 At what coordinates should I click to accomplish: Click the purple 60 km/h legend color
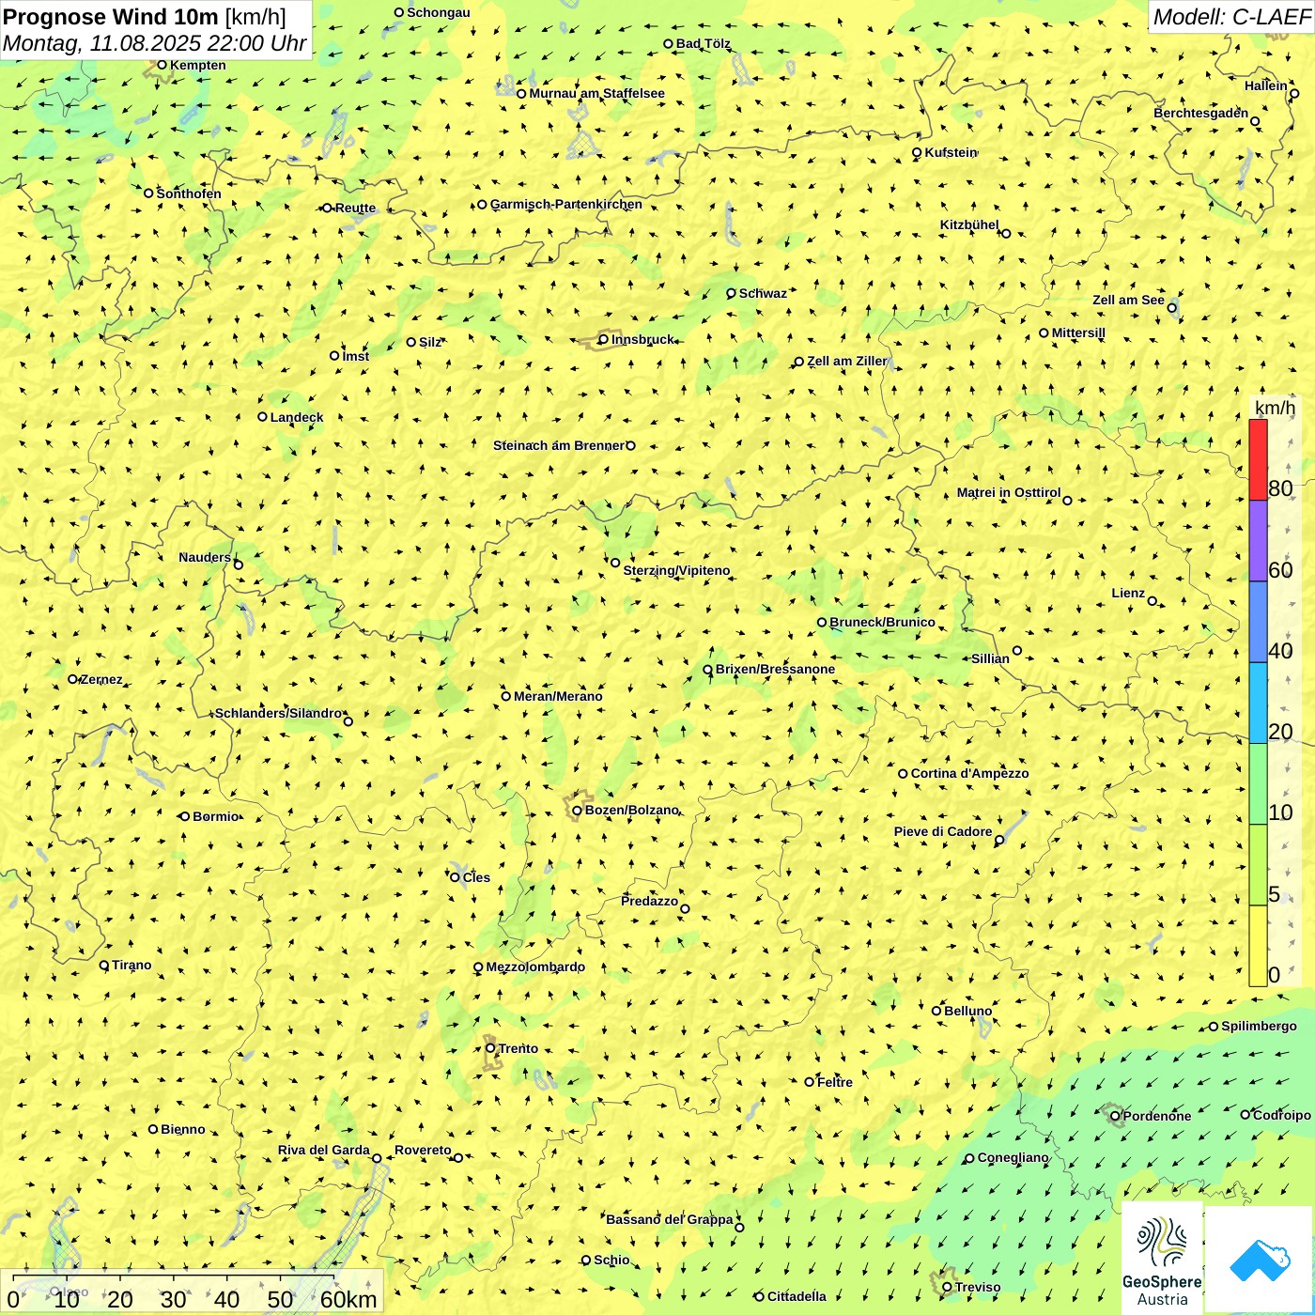1258,541
